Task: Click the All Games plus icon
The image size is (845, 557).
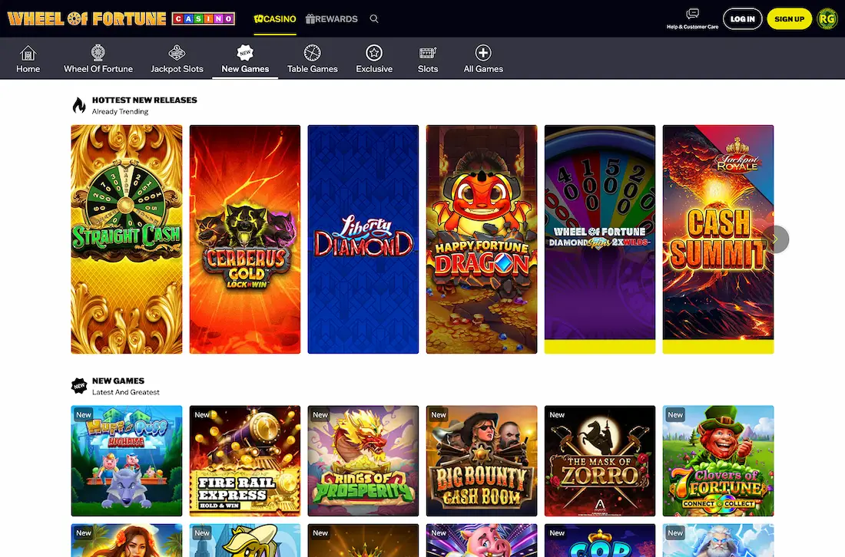Action: [483, 54]
